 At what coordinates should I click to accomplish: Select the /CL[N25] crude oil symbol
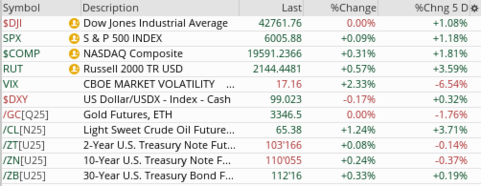[24, 130]
